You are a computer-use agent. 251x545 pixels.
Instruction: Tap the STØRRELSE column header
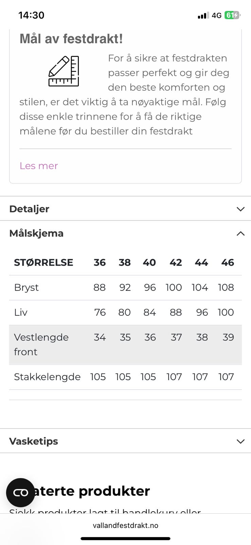[x=43, y=263]
